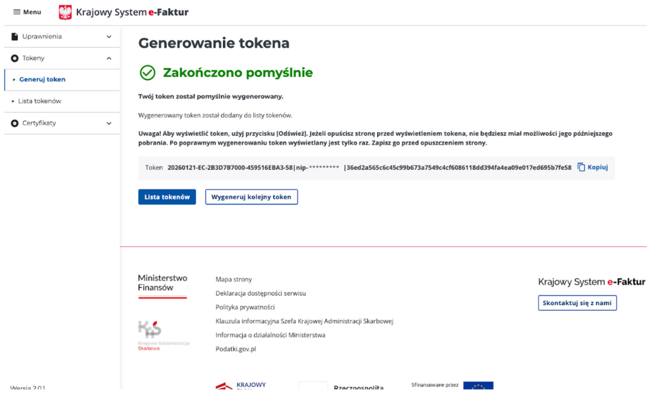The image size is (651, 399).
Task: Expand the Certyfikaty section chevron
Action: click(109, 123)
